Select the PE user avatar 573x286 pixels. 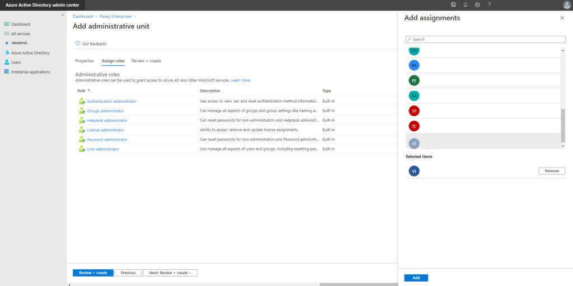(414, 80)
